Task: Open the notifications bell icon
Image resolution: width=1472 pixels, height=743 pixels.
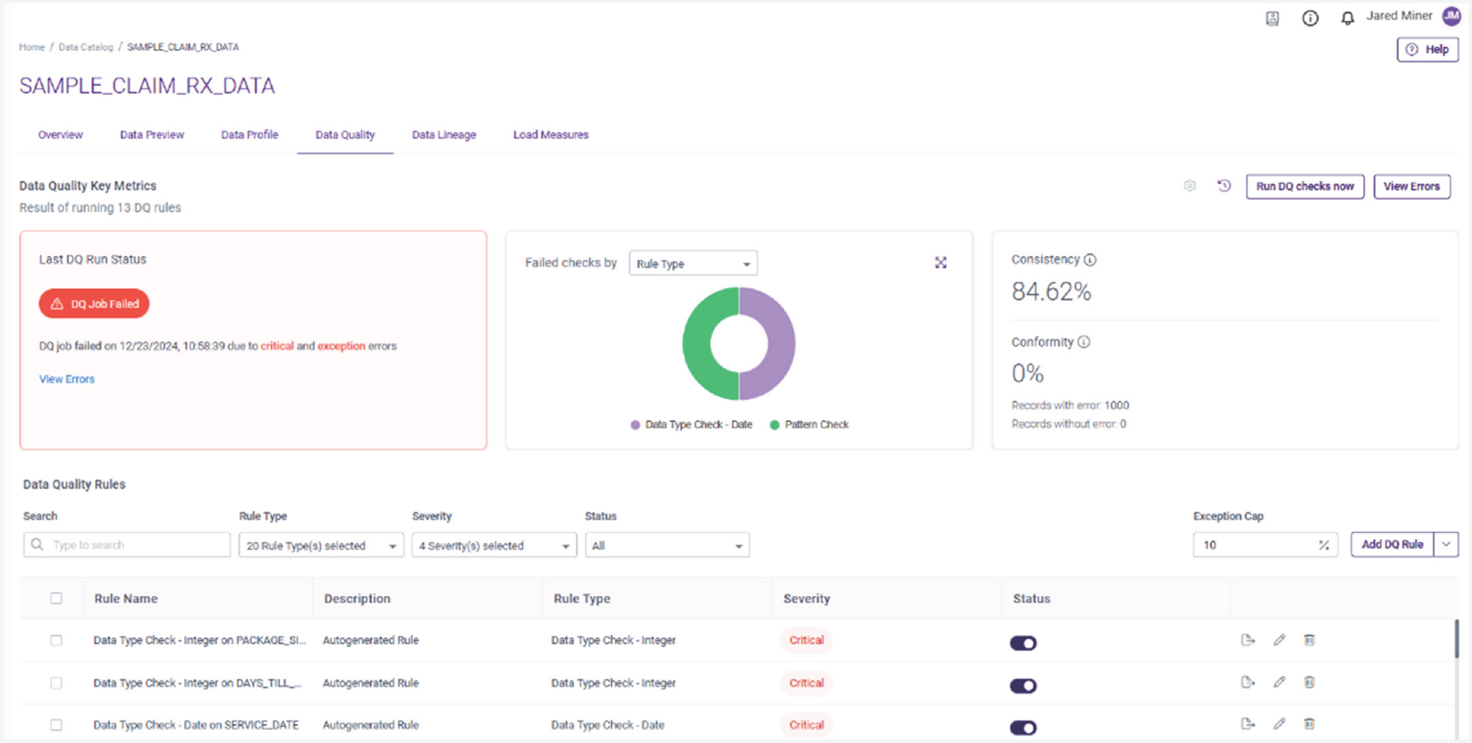Action: [x=1347, y=17]
